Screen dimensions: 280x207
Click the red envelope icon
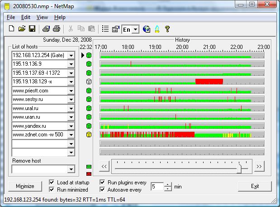point(89,174)
